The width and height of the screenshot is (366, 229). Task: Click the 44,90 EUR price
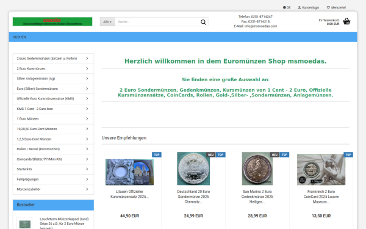click(129, 216)
